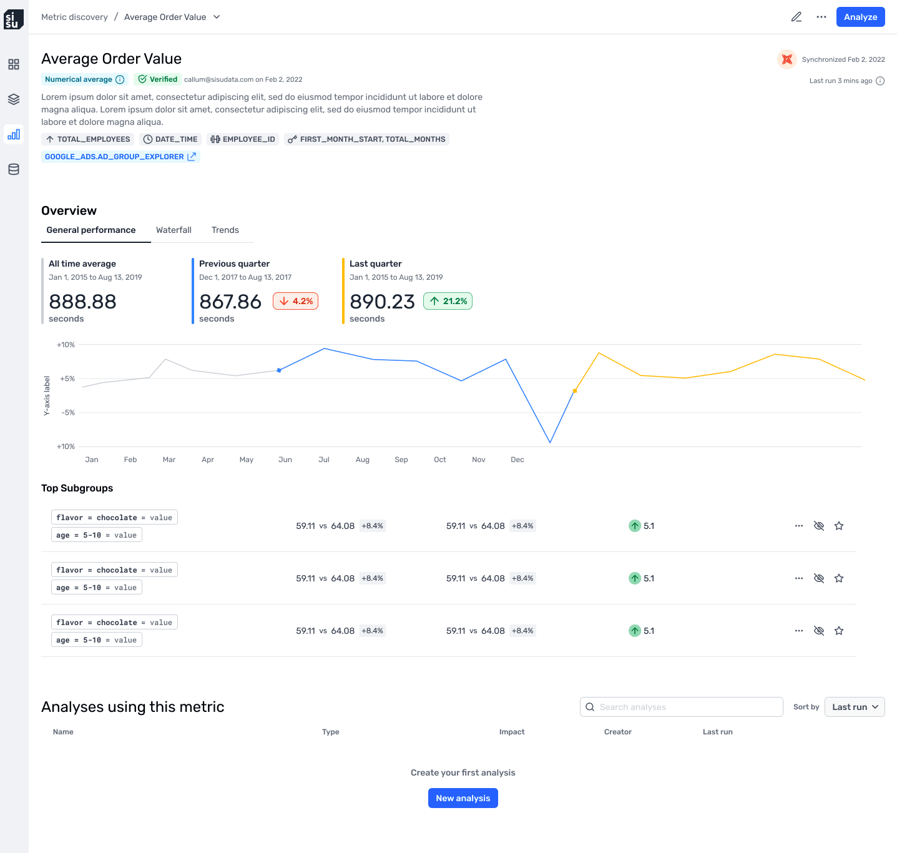Open the Sisu logo in the top corner

(14, 19)
